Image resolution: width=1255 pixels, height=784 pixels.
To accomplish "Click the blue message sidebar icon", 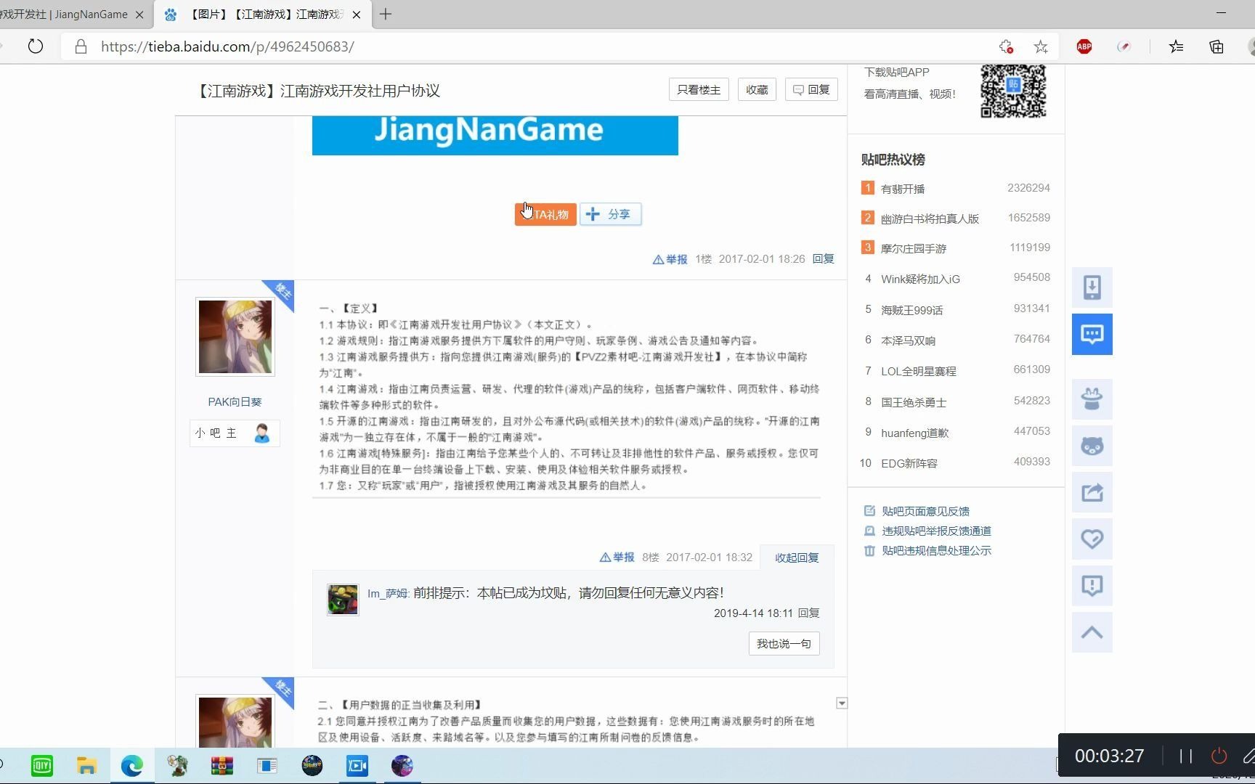I will click(1092, 334).
